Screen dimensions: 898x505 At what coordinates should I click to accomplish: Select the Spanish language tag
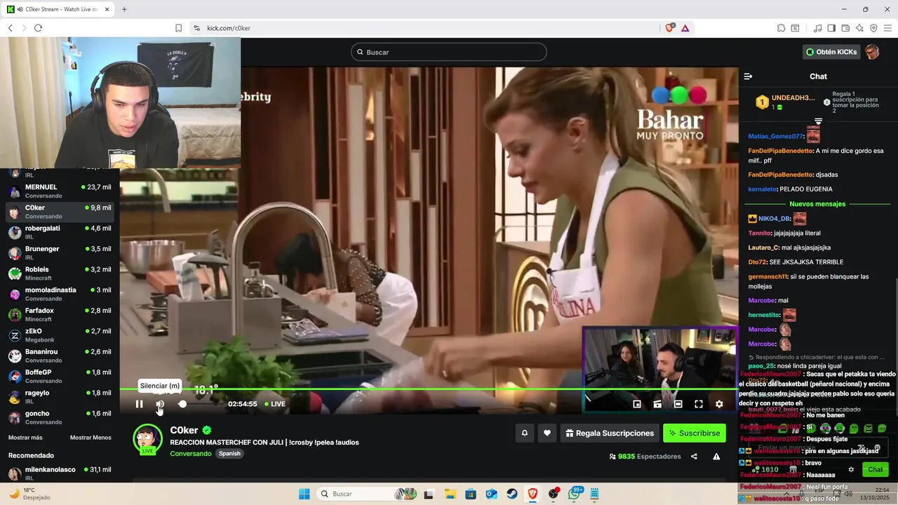[229, 454]
